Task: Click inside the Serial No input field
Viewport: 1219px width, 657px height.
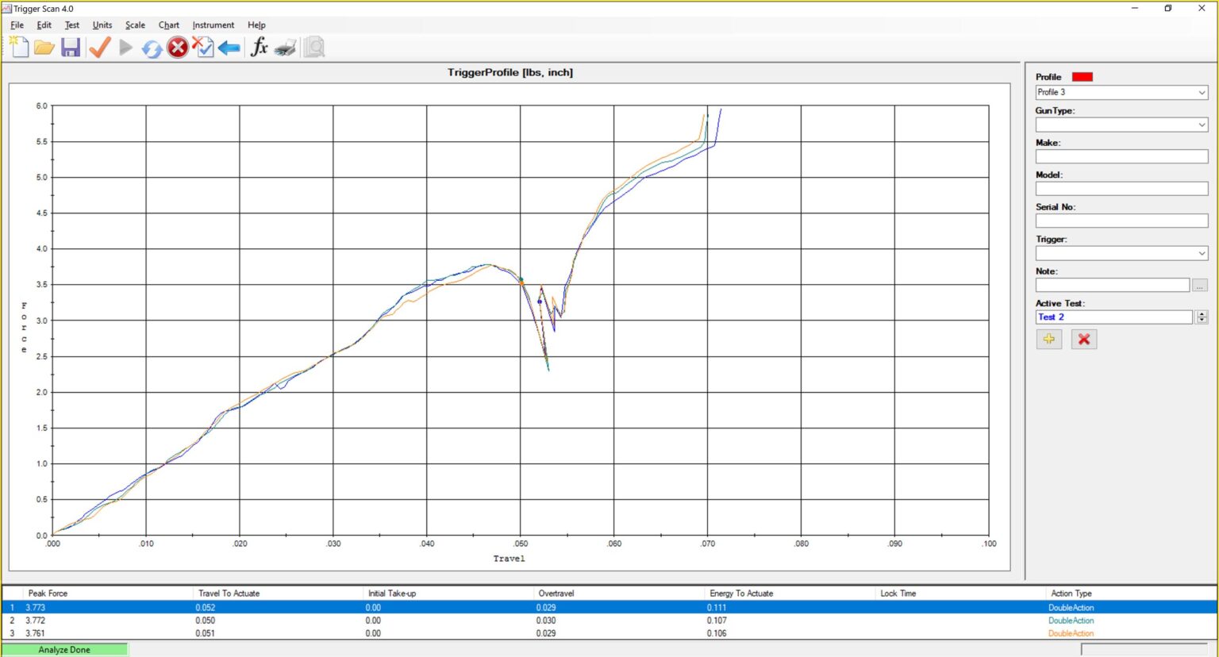Action: tap(1121, 221)
